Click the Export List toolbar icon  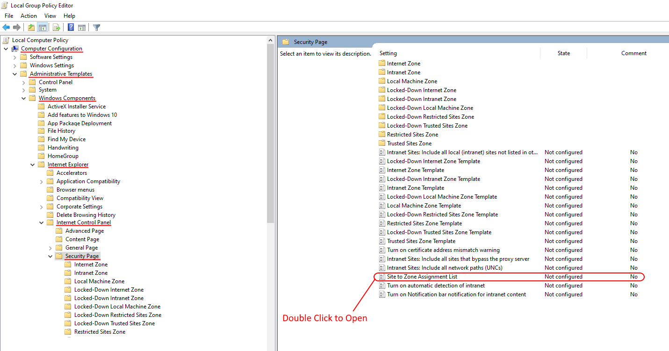click(56, 28)
